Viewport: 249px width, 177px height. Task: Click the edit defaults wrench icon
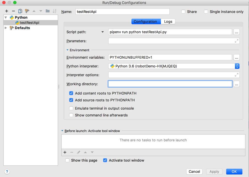(27, 11)
